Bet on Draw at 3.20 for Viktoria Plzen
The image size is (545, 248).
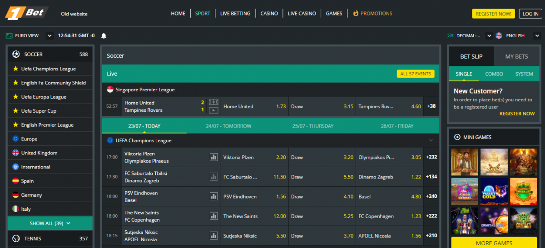tap(322, 157)
